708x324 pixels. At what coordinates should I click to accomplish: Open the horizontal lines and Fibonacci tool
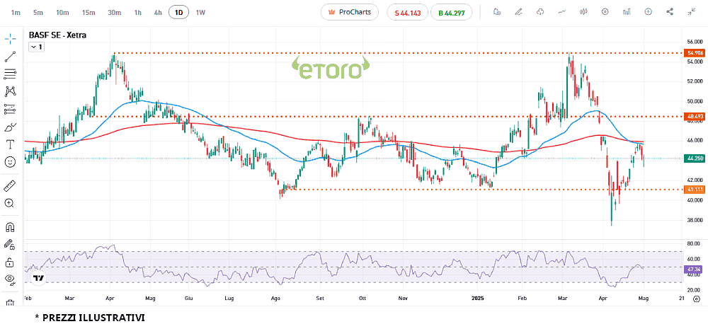point(10,74)
